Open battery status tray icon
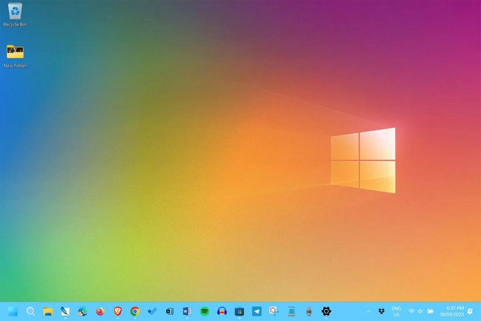 431,311
